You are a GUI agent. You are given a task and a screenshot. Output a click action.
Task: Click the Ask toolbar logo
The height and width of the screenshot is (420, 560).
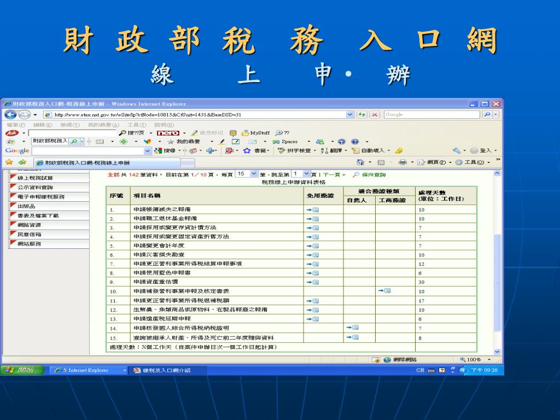point(12,133)
